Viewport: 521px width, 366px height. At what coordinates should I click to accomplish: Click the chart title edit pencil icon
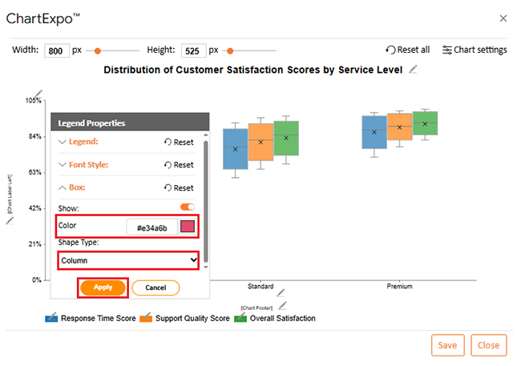coord(414,70)
